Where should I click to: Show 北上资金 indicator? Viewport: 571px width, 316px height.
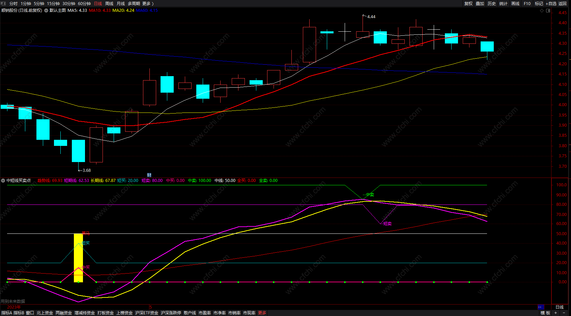(45, 313)
